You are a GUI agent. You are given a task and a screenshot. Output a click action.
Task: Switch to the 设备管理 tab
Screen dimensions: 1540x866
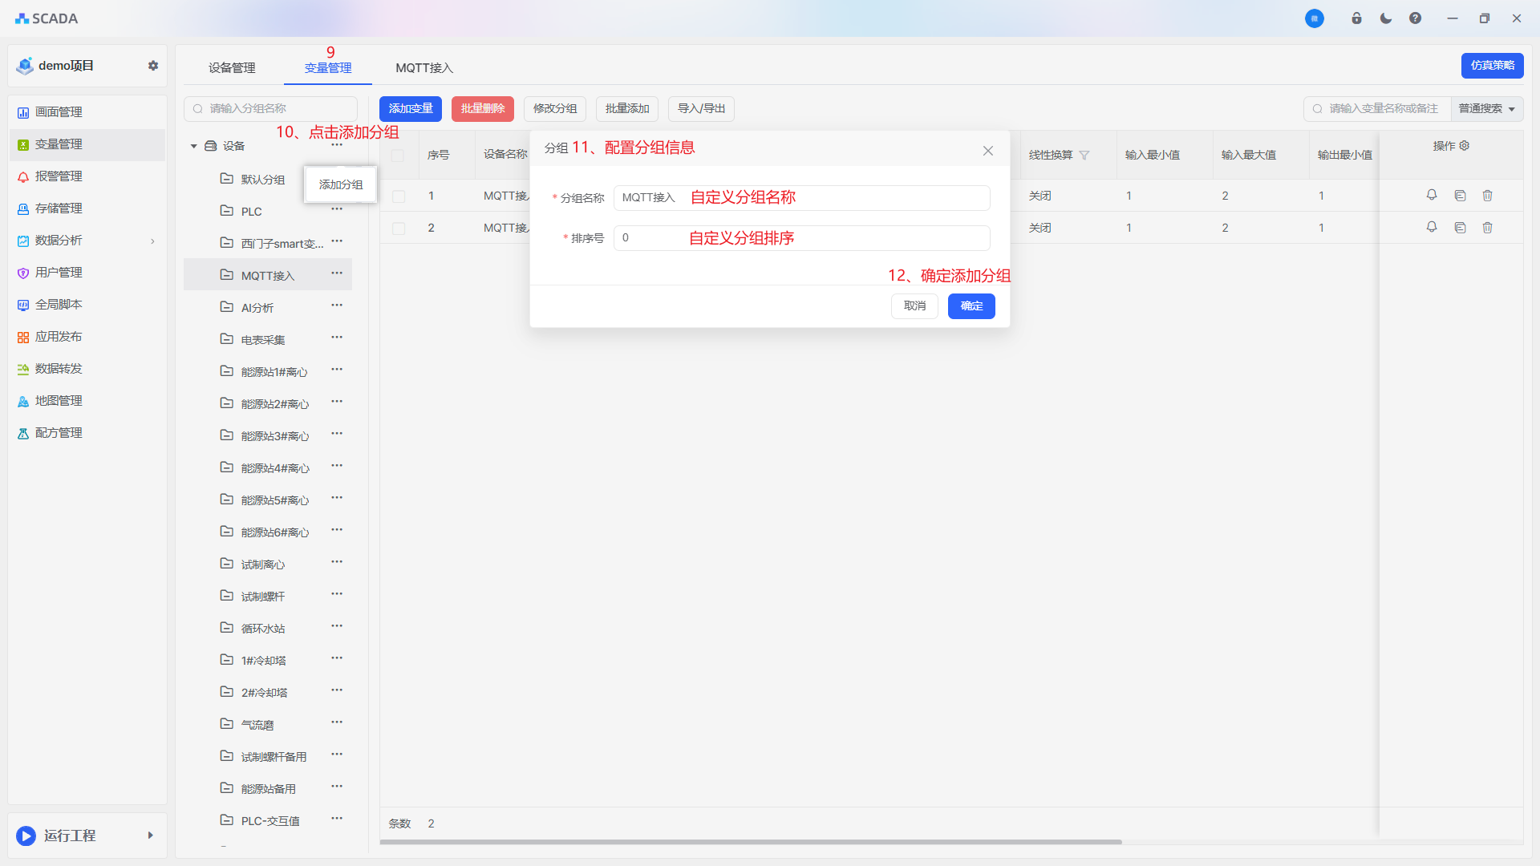tap(232, 68)
